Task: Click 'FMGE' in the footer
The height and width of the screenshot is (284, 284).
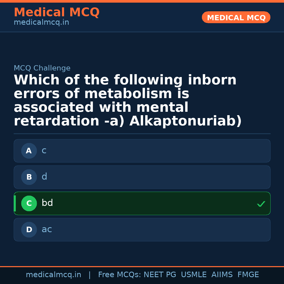Action: coord(248,275)
